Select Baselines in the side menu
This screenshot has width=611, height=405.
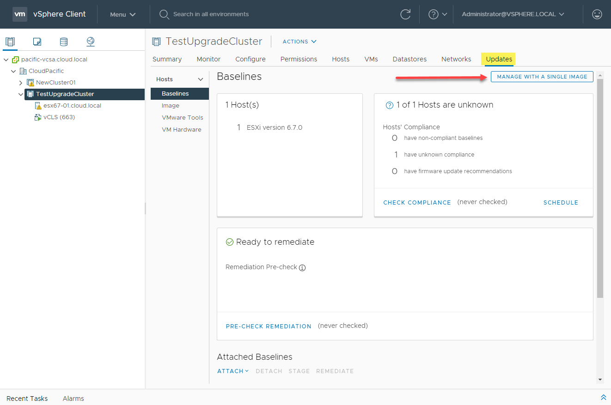[180, 94]
